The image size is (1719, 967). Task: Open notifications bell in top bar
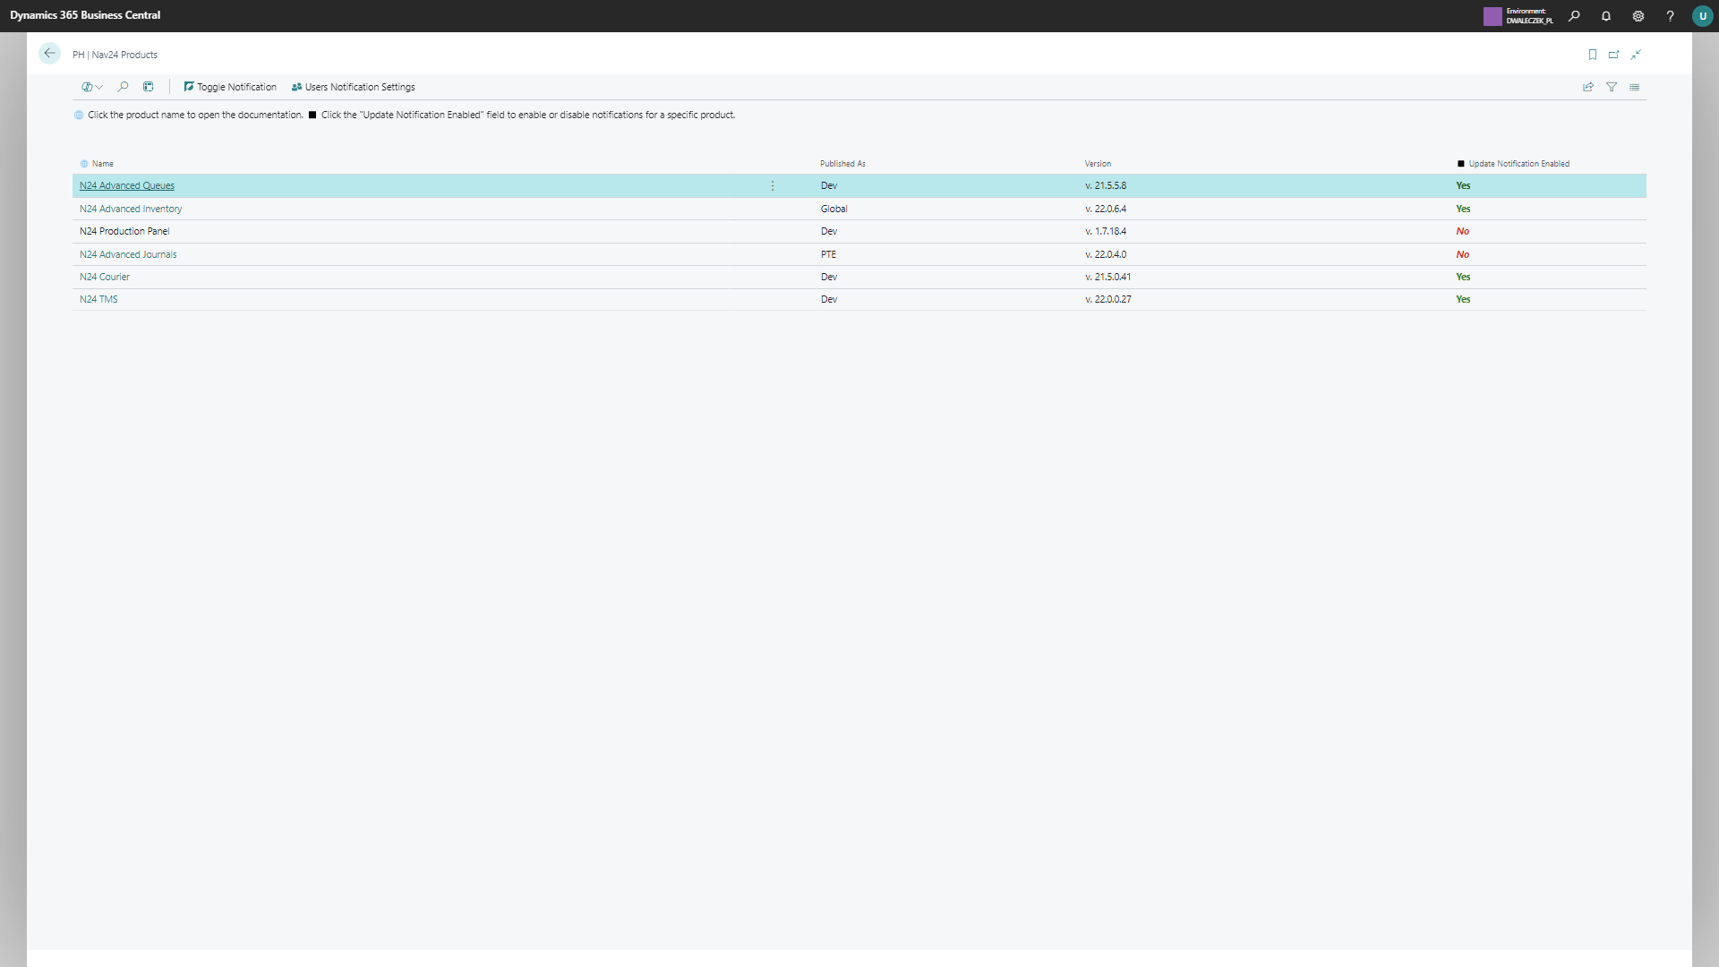[1605, 16]
